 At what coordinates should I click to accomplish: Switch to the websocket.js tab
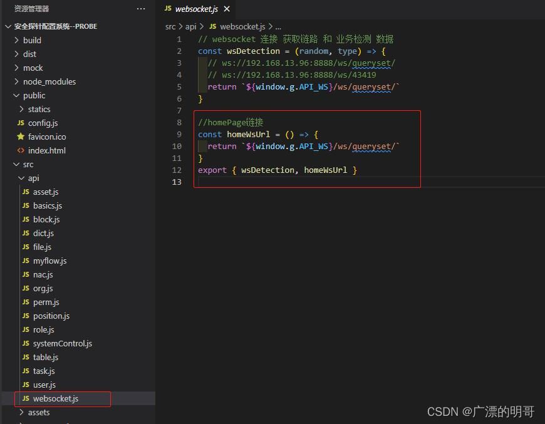point(196,9)
